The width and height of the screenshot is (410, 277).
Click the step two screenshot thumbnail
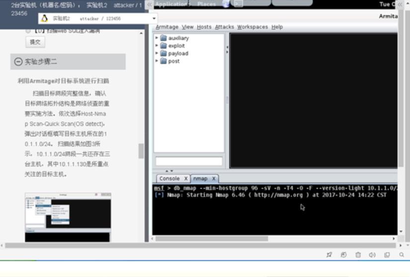68,217
